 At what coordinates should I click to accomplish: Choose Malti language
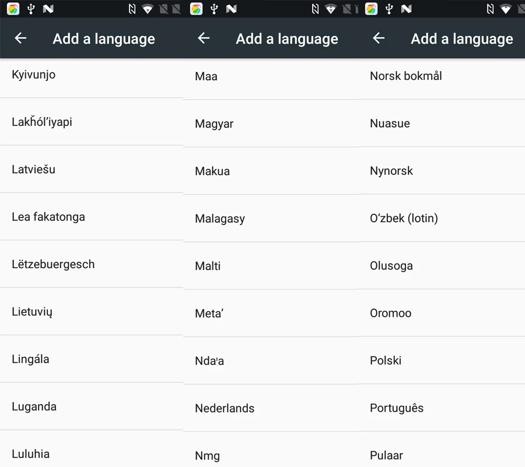[271, 266]
